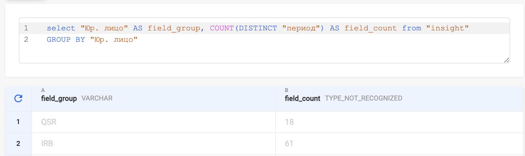Click the cell with value 18
This screenshot has width=525, height=156.
289,122
